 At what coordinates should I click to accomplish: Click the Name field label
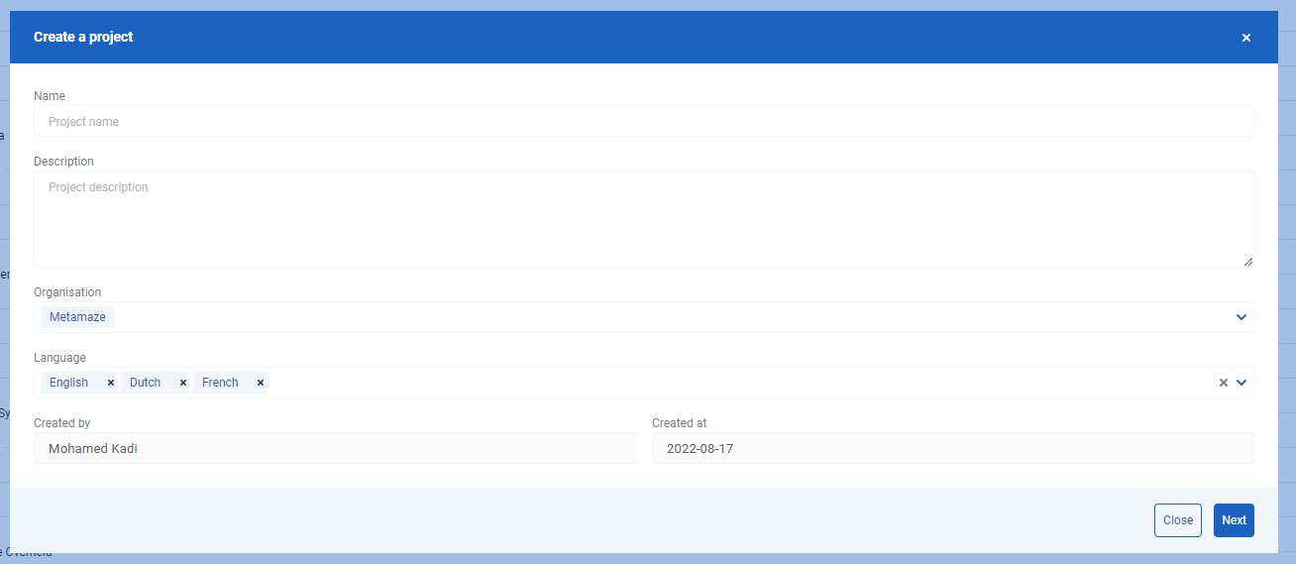(50, 96)
